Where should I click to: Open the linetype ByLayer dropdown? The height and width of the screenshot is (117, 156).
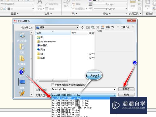(126, 9)
